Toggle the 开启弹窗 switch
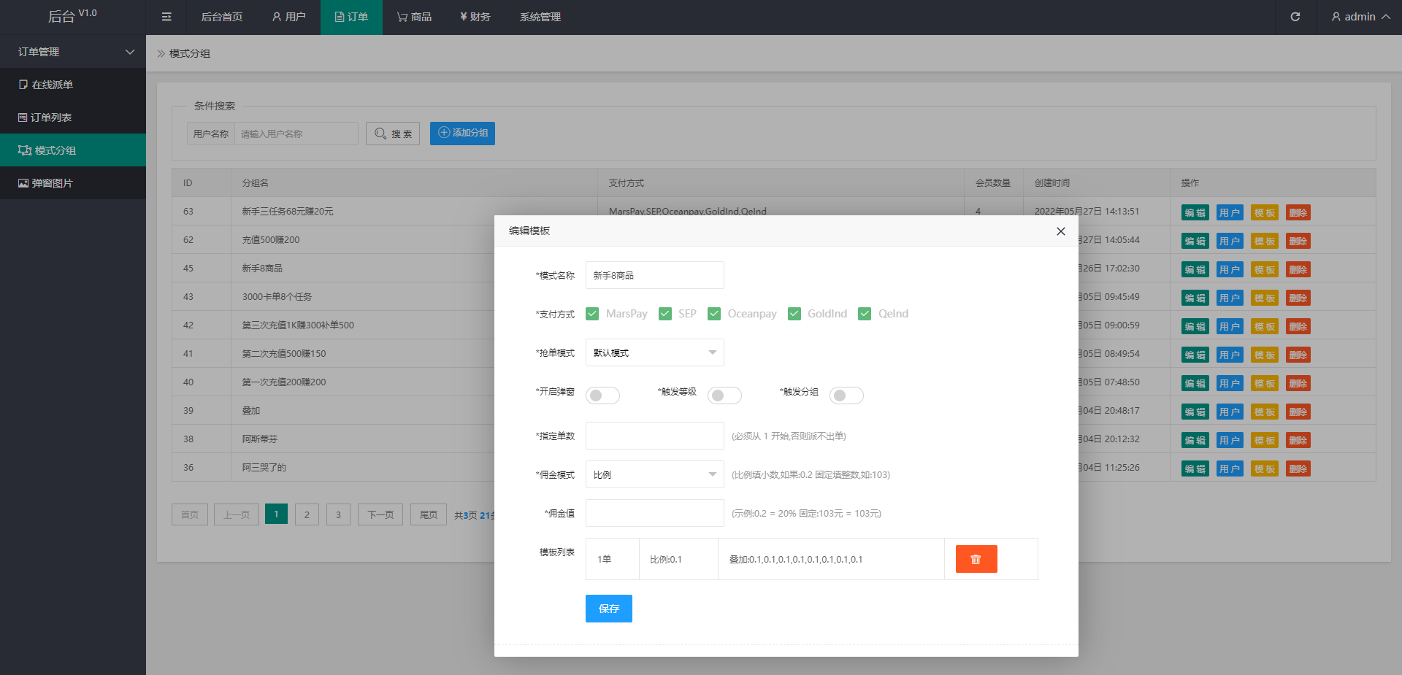This screenshot has height=675, width=1402. click(x=602, y=396)
